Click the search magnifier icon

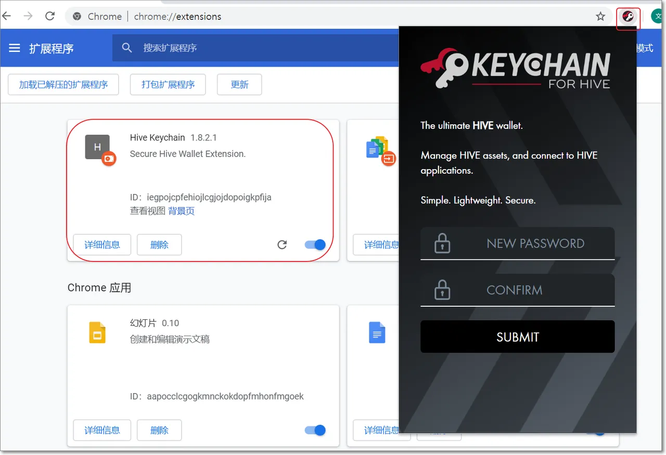coord(127,48)
